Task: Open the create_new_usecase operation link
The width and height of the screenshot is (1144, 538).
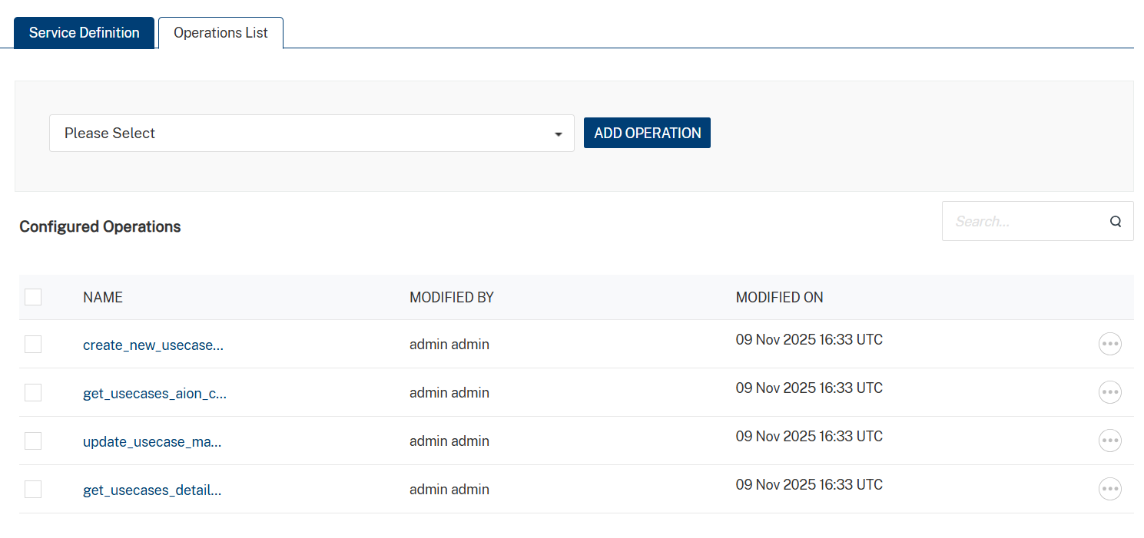Action: [153, 345]
